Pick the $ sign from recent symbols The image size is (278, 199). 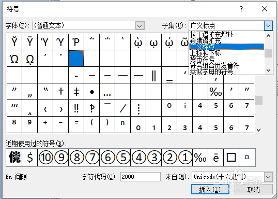30,158
